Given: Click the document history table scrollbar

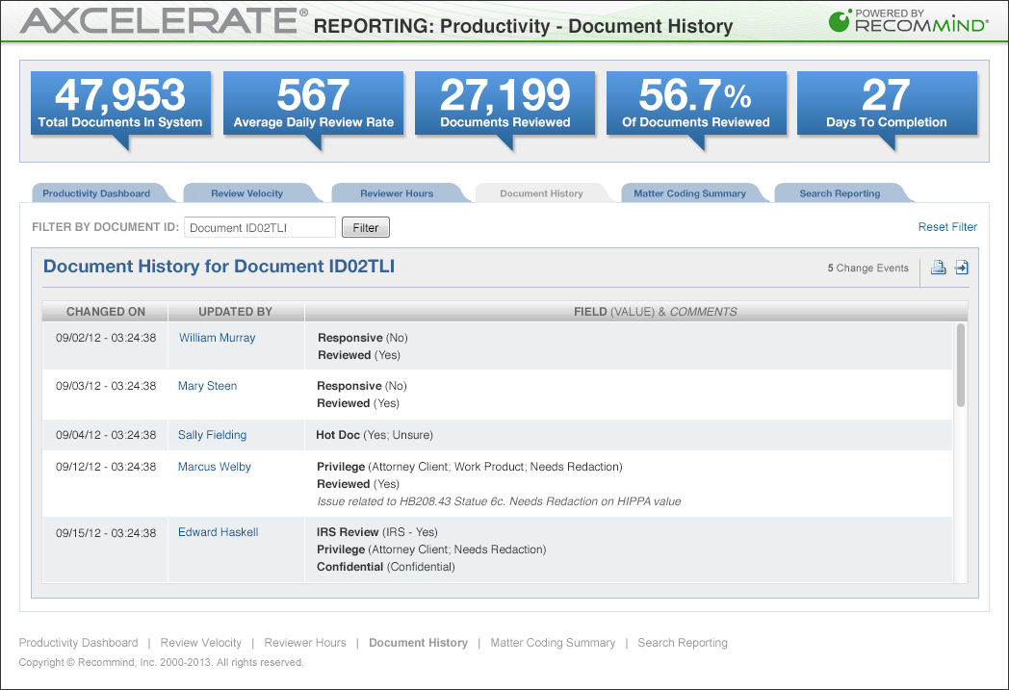Looking at the screenshot, I should click(961, 366).
